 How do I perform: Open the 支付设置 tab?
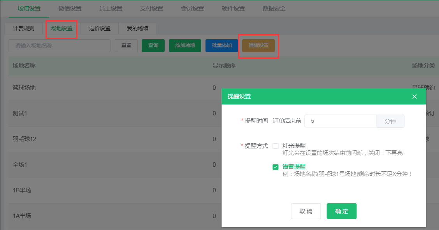click(x=152, y=9)
